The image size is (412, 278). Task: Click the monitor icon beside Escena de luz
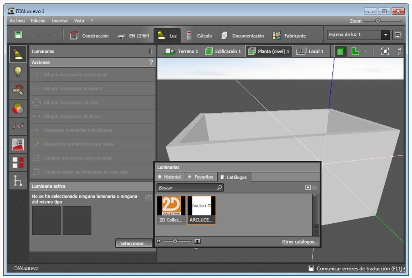click(398, 35)
